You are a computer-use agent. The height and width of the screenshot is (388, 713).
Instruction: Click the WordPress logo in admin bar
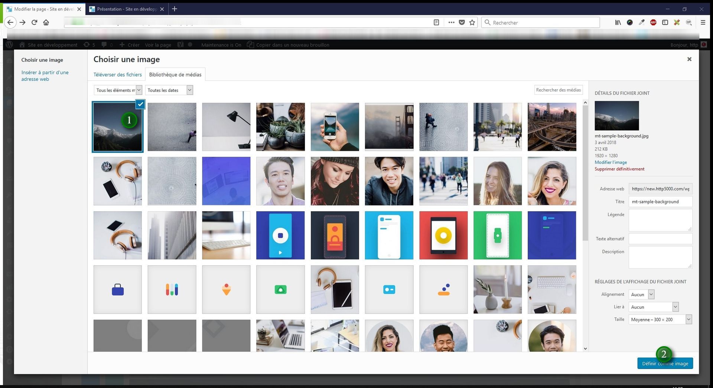9,45
